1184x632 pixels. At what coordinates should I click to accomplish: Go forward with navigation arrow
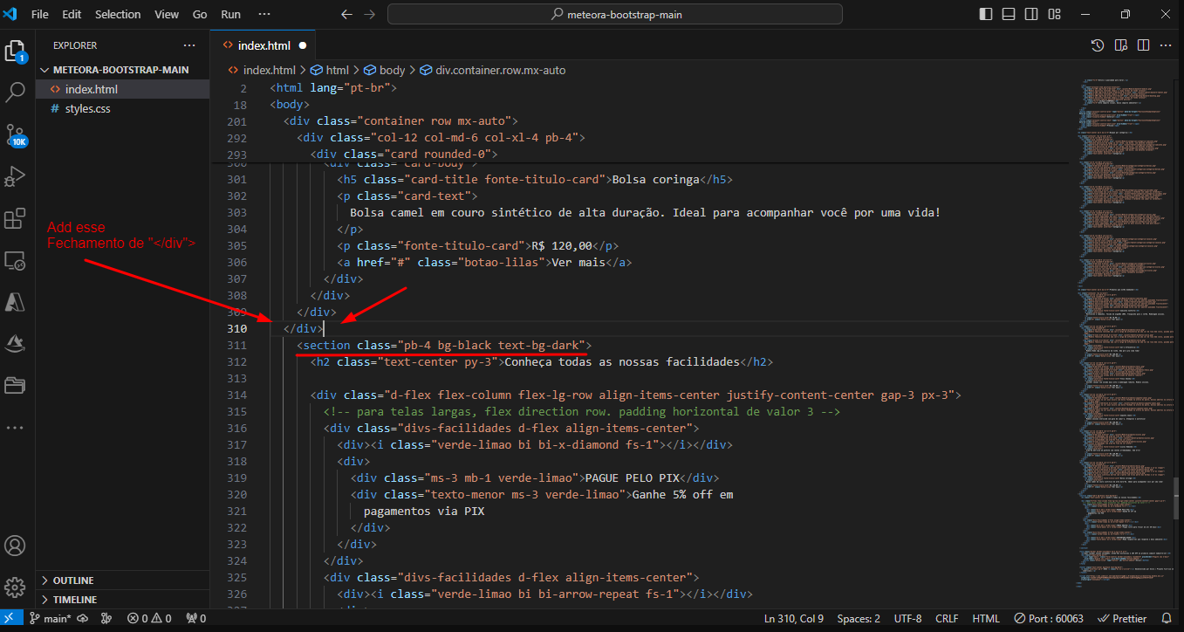[369, 15]
